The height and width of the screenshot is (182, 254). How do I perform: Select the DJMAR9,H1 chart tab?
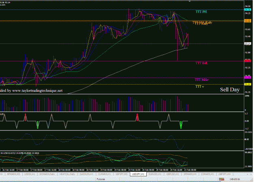[x=207, y=174]
